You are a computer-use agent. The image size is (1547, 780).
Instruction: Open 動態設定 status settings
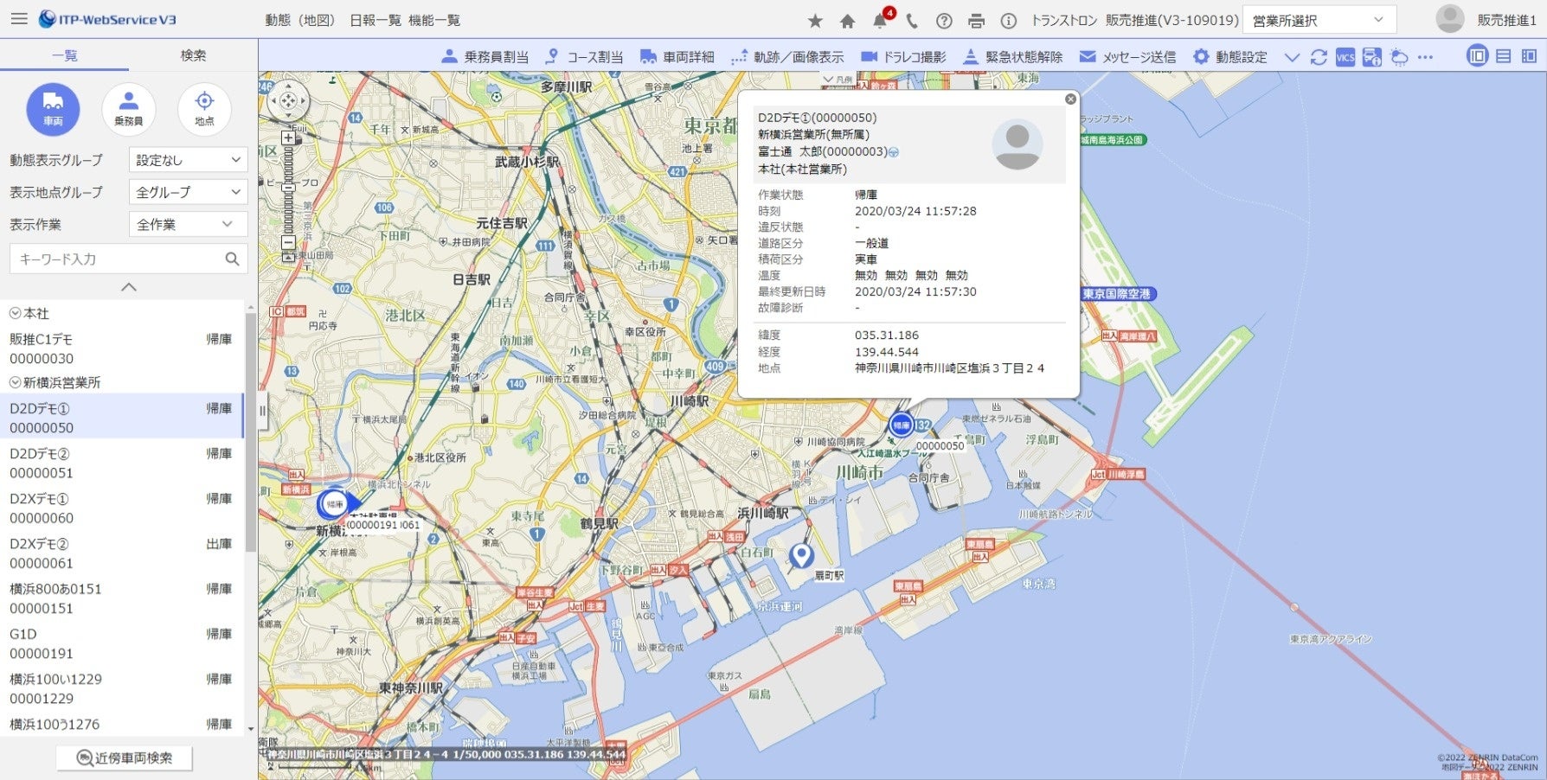tap(1233, 56)
